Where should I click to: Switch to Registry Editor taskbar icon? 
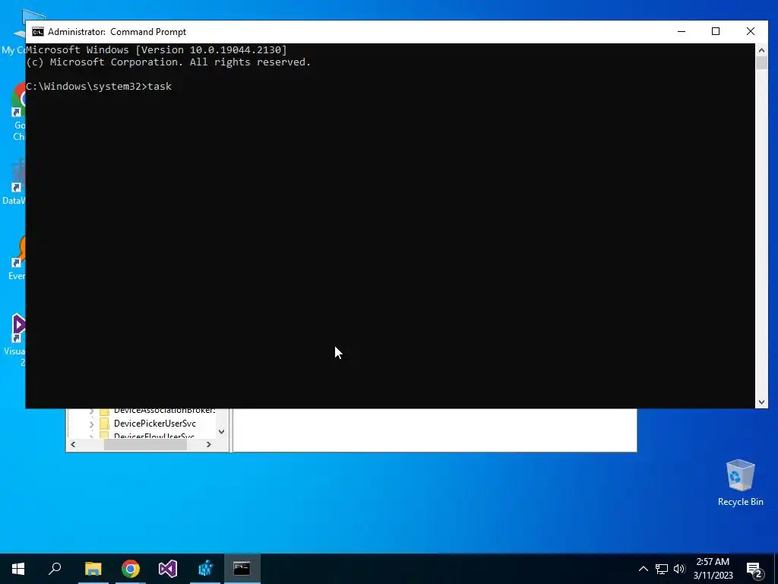205,569
